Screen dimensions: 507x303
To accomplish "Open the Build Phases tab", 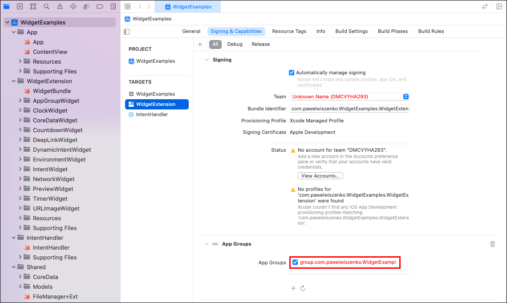I will click(393, 31).
